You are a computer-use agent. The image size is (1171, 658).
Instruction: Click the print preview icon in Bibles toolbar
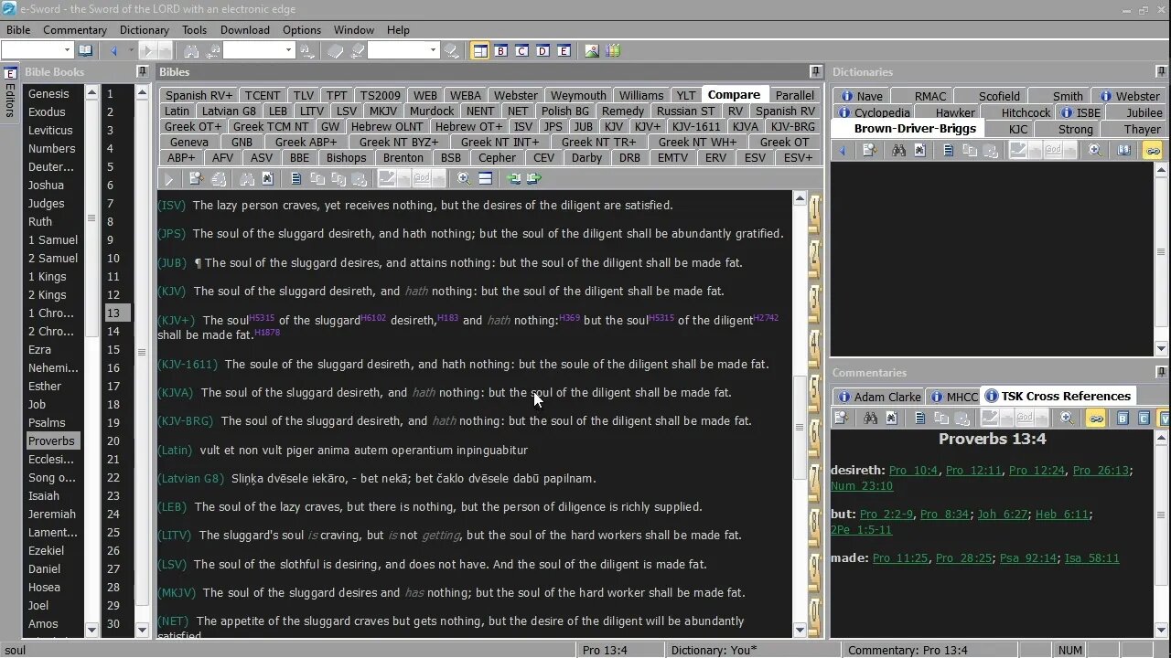click(x=196, y=179)
